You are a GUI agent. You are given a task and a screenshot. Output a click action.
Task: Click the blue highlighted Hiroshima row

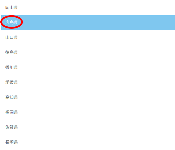(x=88, y=23)
